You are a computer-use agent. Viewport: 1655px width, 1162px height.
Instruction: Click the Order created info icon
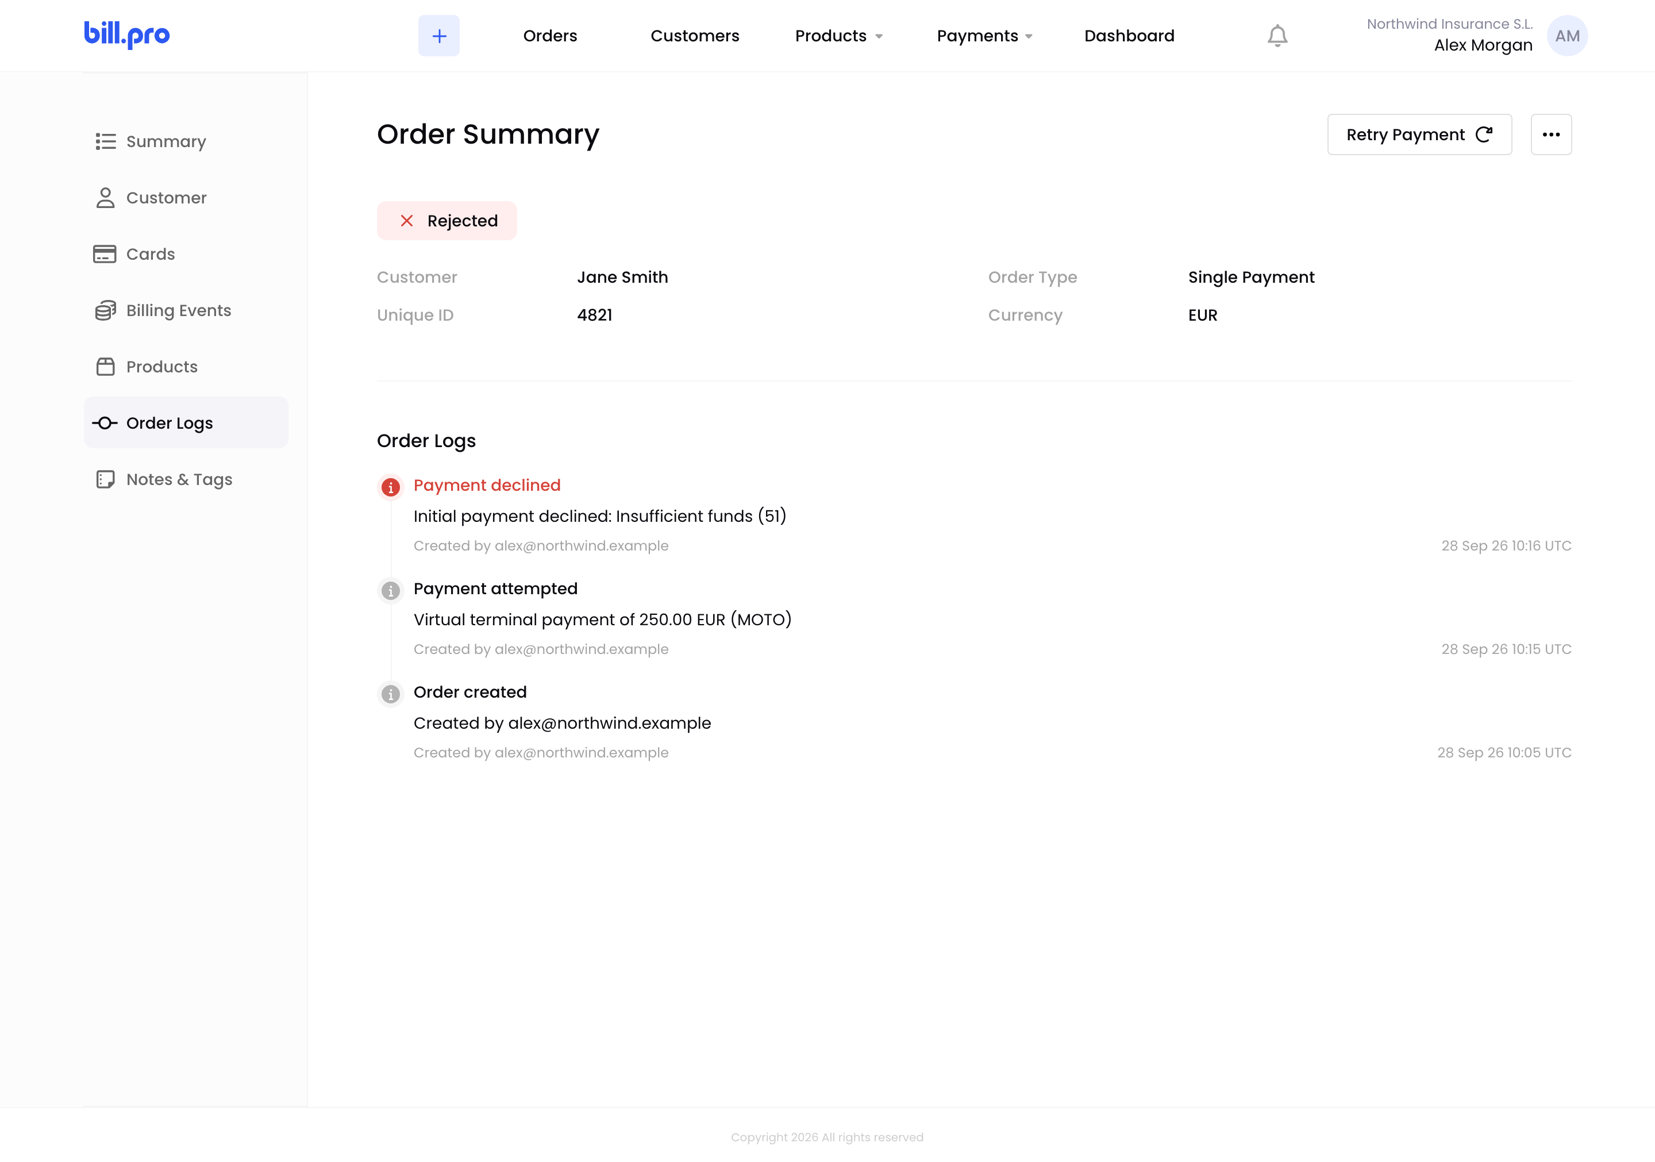391,694
